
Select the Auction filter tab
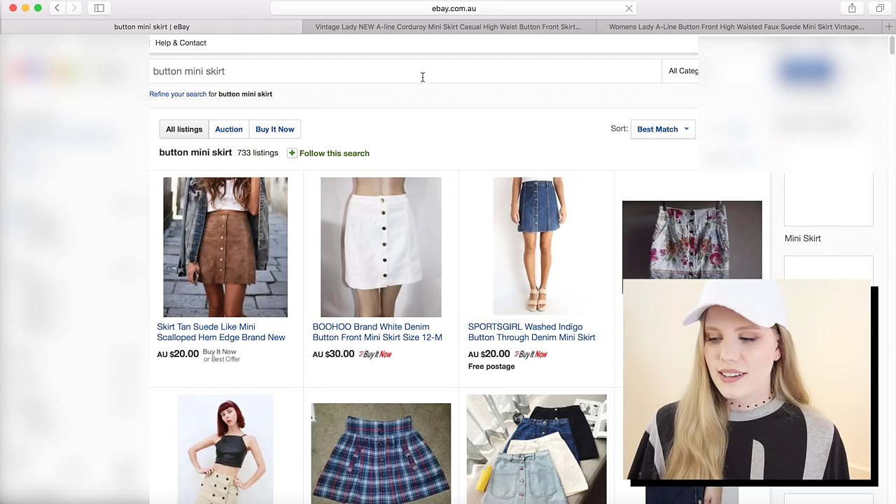pos(229,129)
